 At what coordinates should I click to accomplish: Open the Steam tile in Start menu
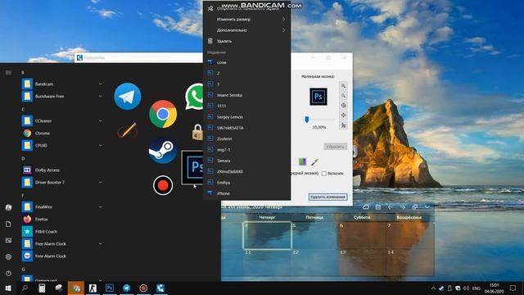coord(163,151)
